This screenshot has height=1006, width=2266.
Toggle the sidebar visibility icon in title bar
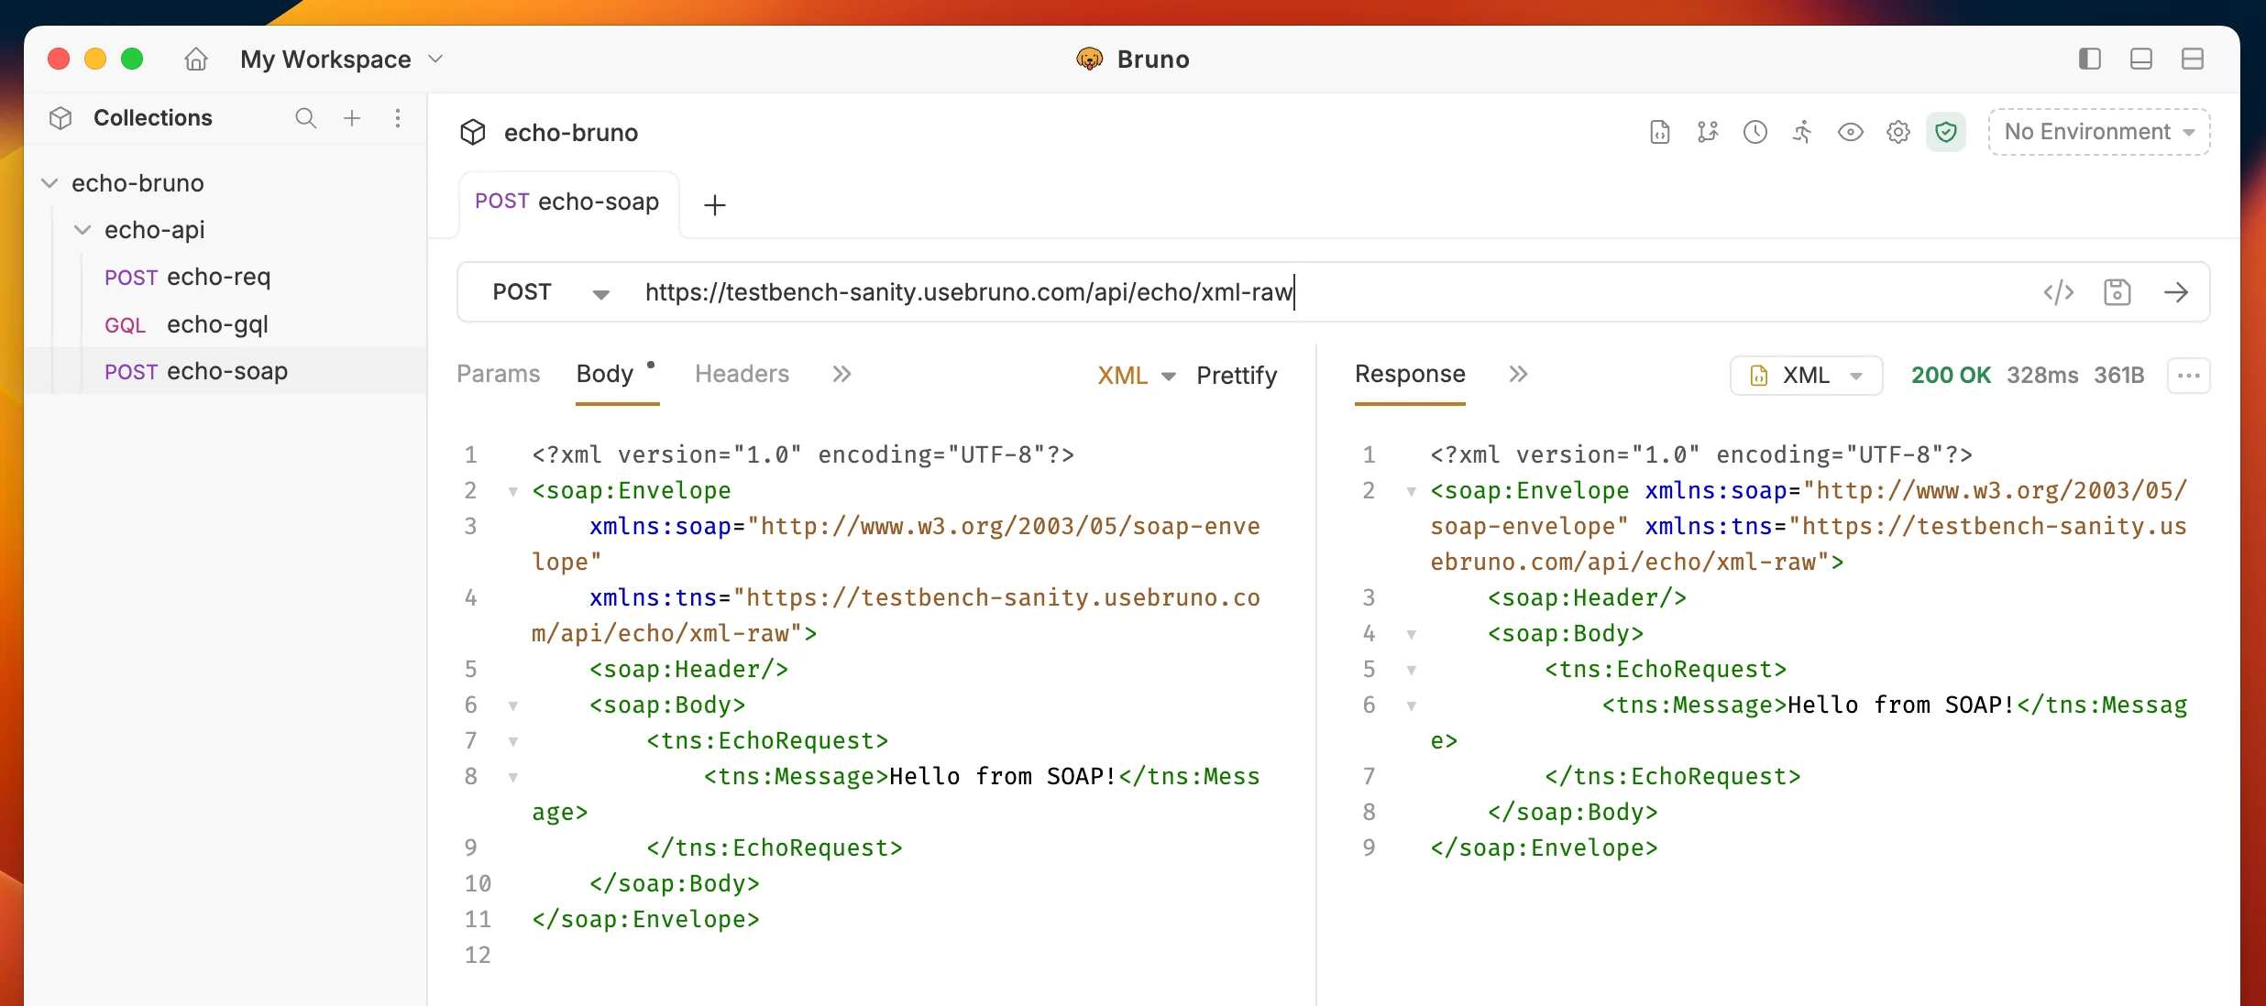tap(2090, 60)
